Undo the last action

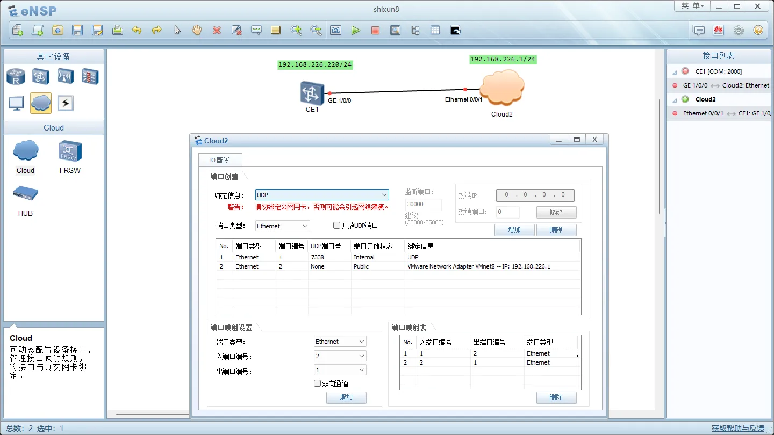137,30
